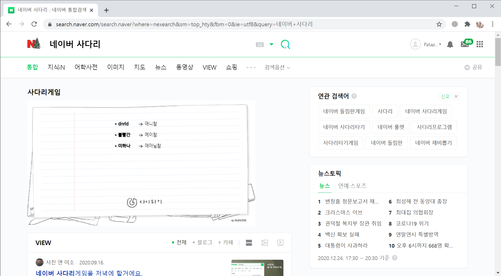The height and width of the screenshot is (276, 501).
Task: Open the notifications bell
Action: [450, 44]
